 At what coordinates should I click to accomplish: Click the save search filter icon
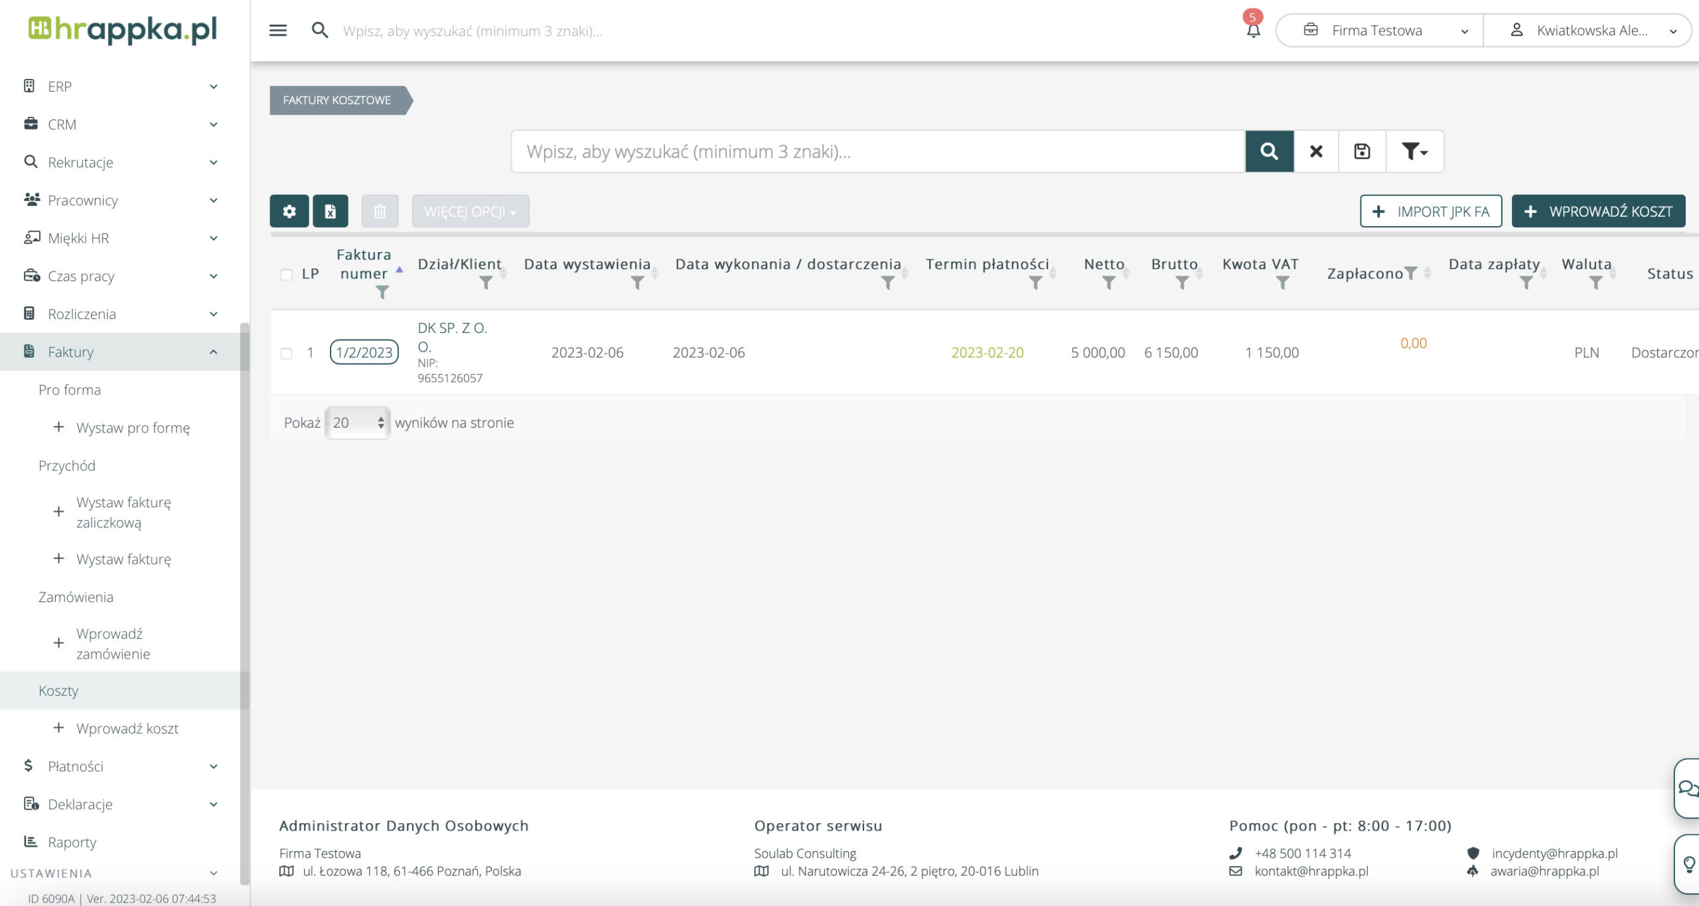pos(1362,152)
